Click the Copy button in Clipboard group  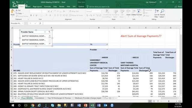point(19,13)
